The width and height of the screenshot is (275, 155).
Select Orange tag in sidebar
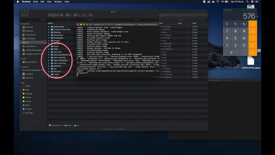point(27,94)
